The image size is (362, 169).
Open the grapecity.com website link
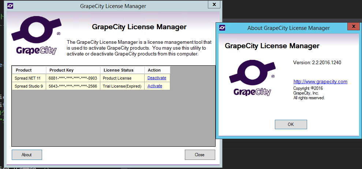(320, 81)
